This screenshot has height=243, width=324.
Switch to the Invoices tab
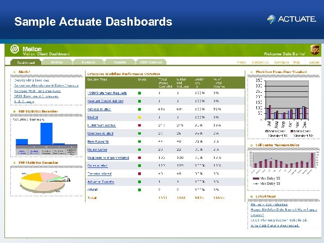(x=88, y=62)
